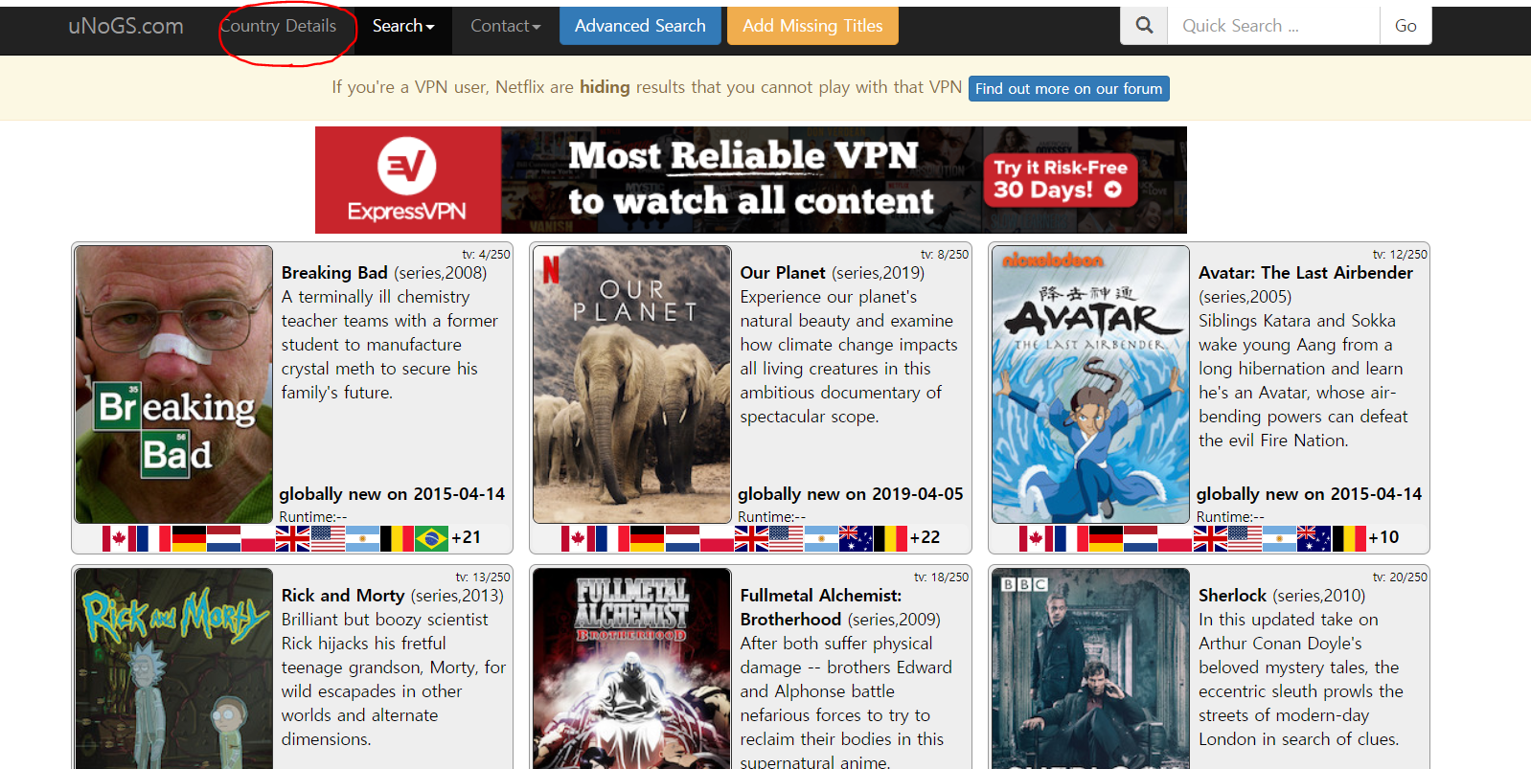The image size is (1531, 769).
Task: Click the Netherlands flag under Breaking Bad
Action: pos(223,538)
